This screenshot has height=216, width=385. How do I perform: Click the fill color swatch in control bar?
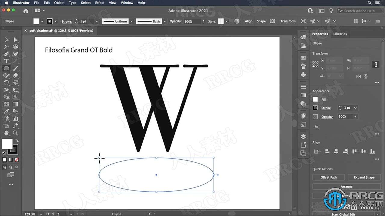pyautogui.click(x=36, y=21)
